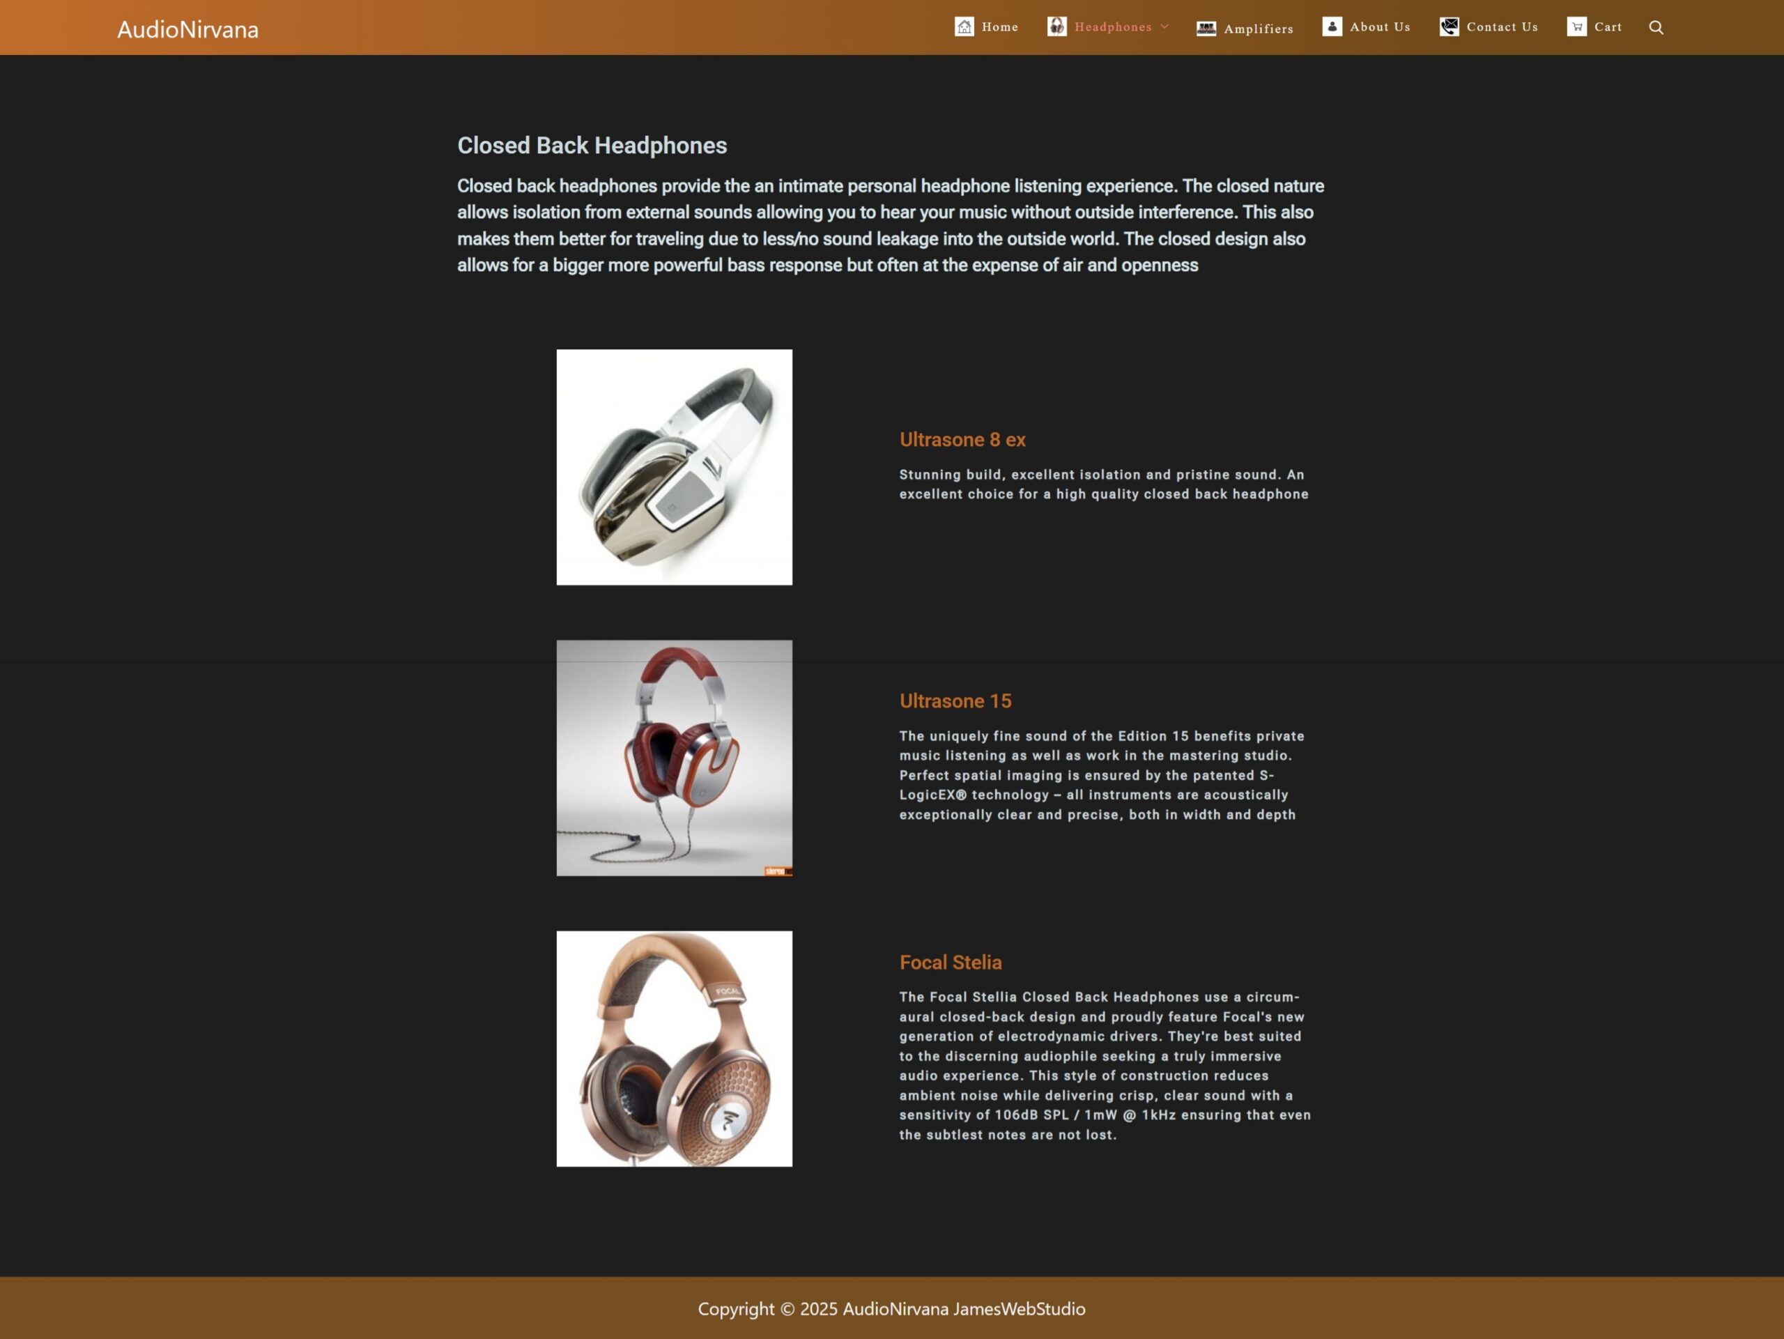Click the Ultrasone 8 ex headphone image
Screen dimensions: 1784x1339
pos(675,467)
